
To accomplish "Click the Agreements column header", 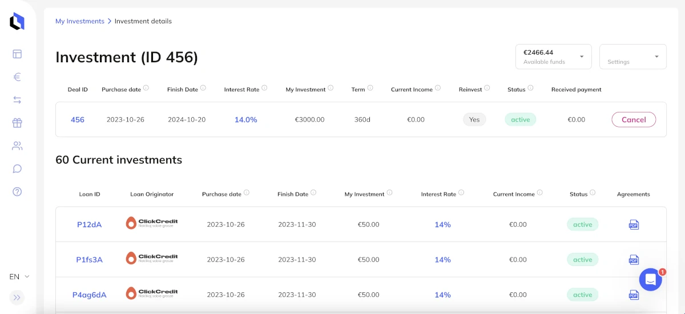I will [634, 194].
